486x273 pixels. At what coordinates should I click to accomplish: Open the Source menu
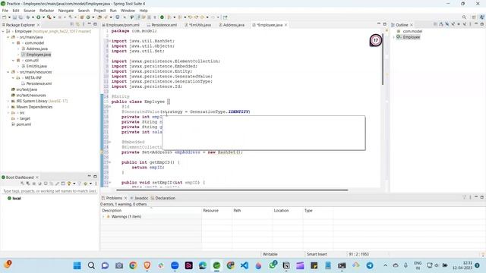click(x=30, y=11)
